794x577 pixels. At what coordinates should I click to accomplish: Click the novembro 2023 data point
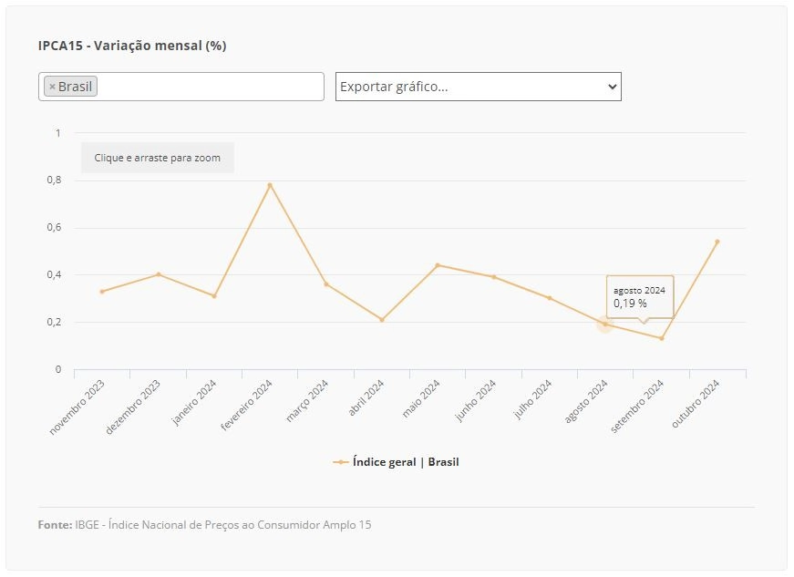pos(102,292)
